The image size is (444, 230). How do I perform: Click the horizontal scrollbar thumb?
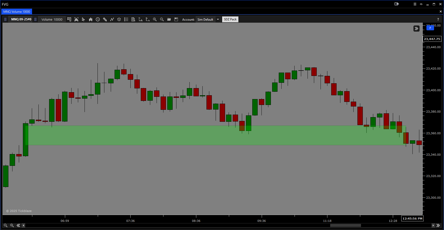345,225
